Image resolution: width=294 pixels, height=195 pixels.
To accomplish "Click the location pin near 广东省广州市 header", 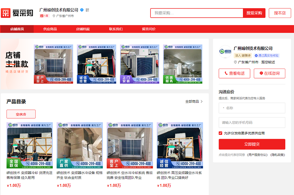I will click(x=54, y=16).
